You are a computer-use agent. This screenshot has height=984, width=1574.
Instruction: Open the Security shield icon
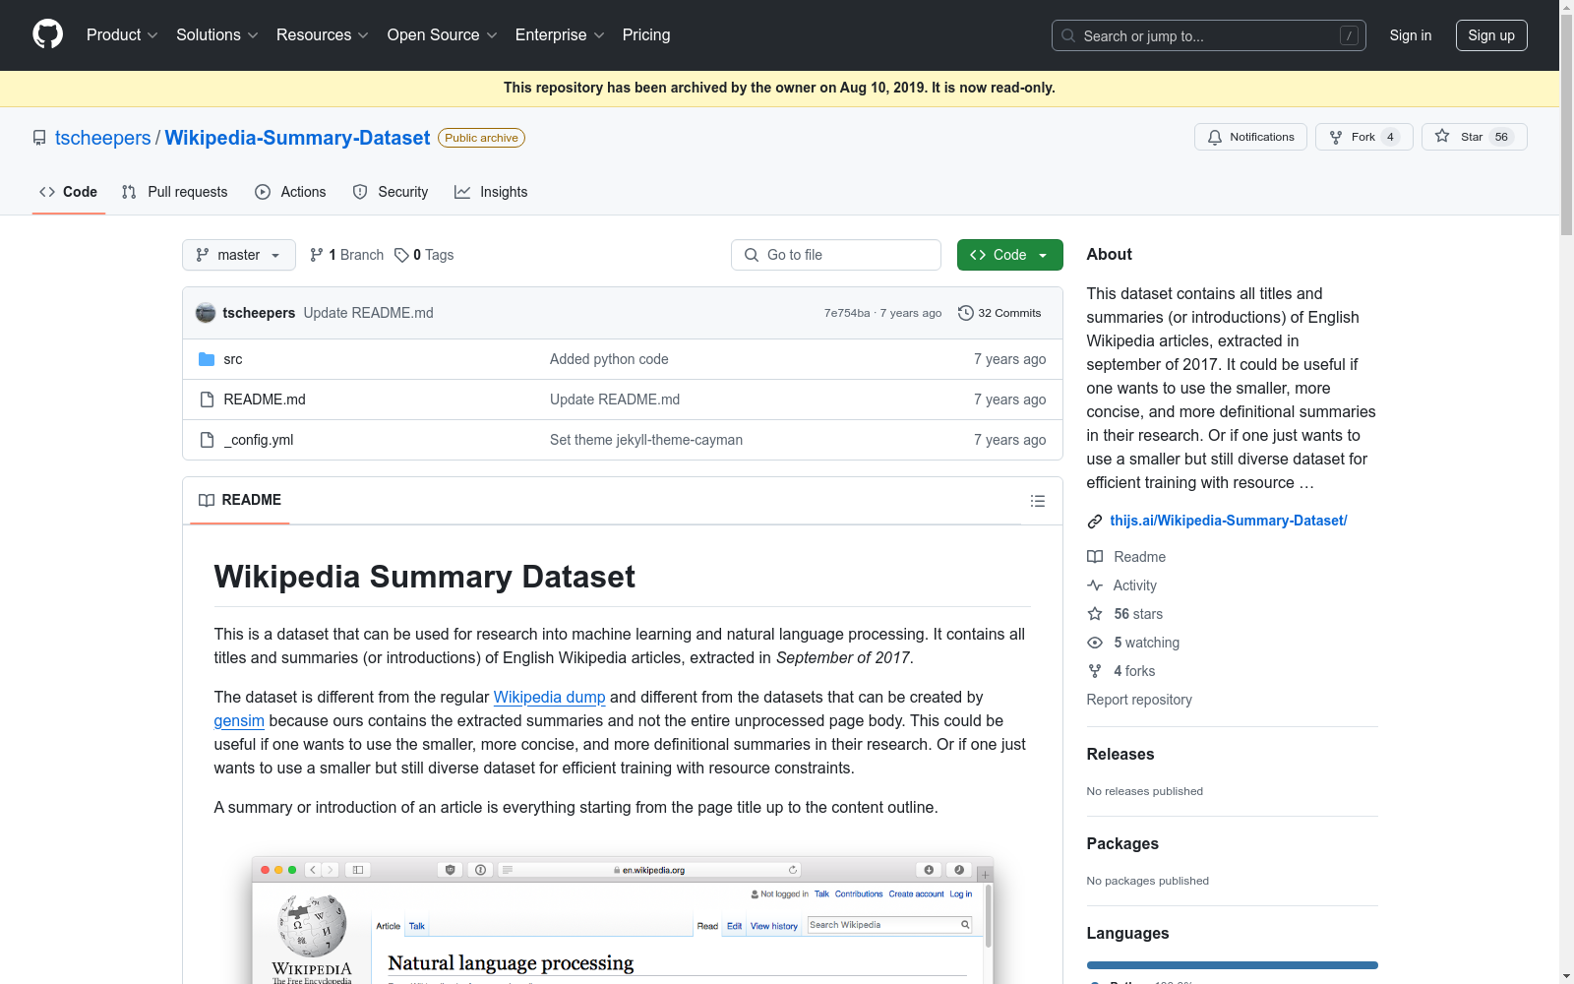pos(360,192)
